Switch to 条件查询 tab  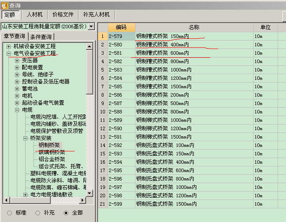[41, 37]
